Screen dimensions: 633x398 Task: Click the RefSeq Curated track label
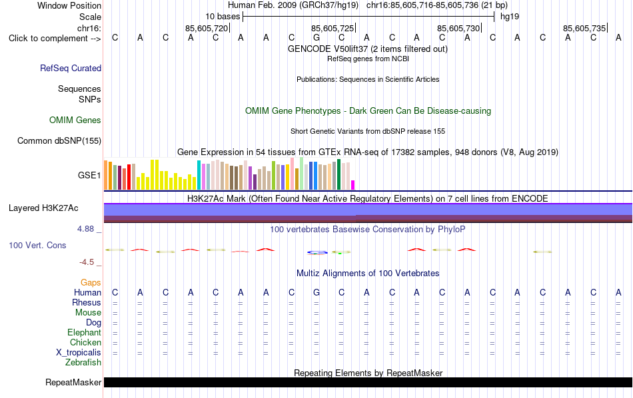(70, 68)
